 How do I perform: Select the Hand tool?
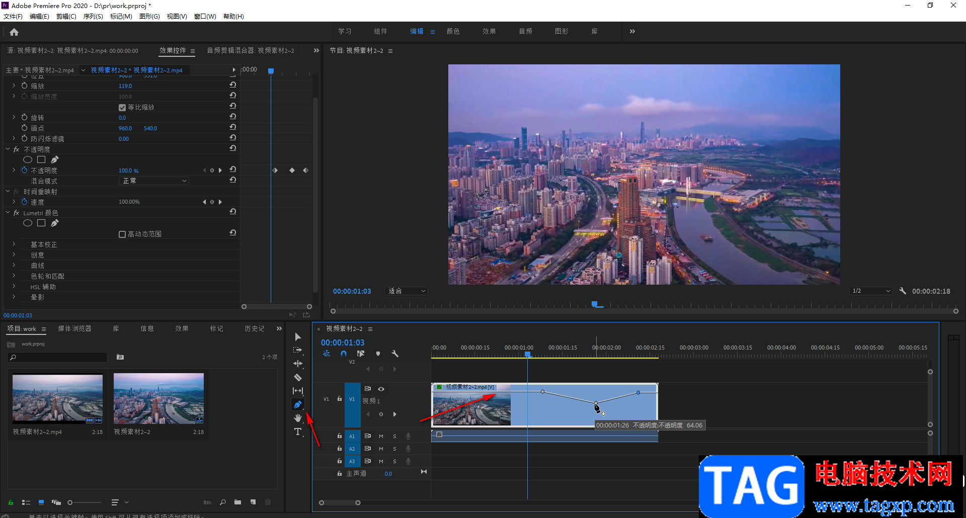[x=297, y=418]
